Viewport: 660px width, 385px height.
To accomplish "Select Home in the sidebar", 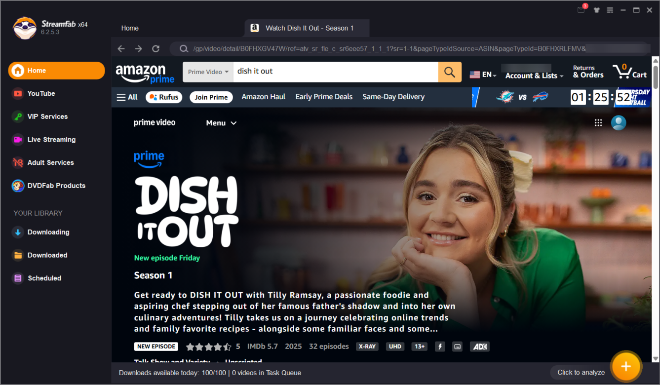I will [56, 71].
